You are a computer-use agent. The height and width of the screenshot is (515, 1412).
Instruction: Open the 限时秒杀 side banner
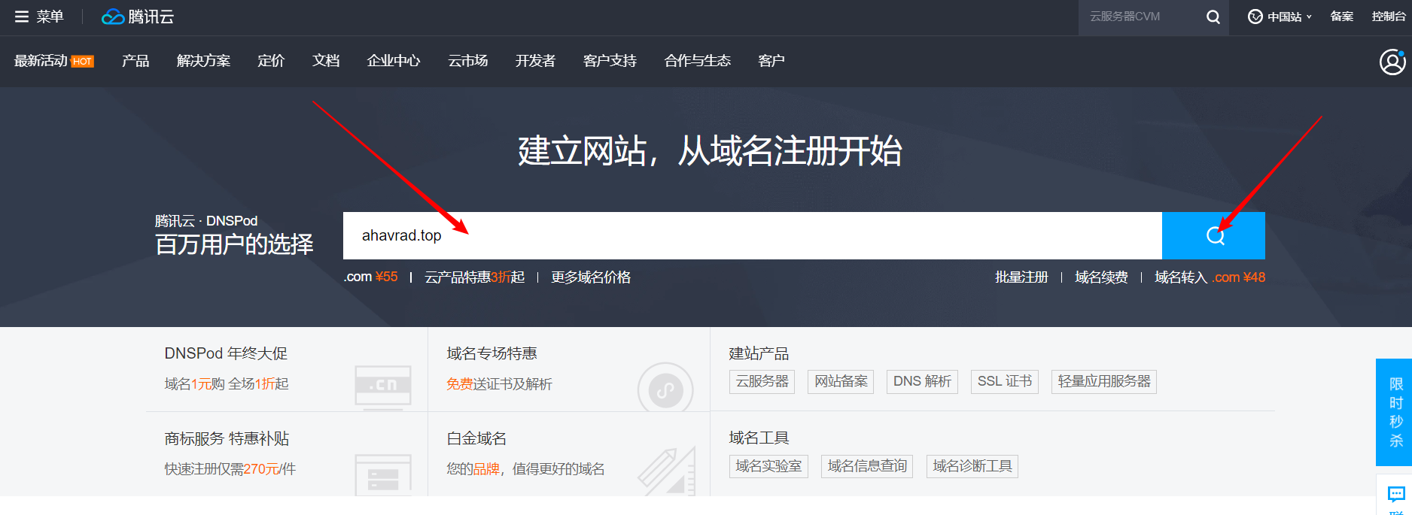point(1395,412)
